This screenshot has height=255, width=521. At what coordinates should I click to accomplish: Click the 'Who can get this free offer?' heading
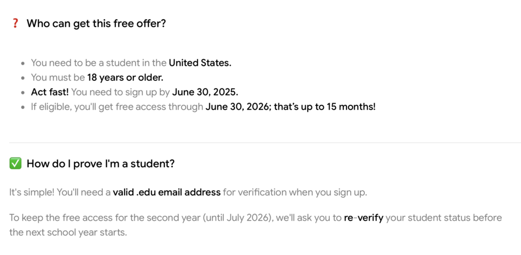[96, 23]
